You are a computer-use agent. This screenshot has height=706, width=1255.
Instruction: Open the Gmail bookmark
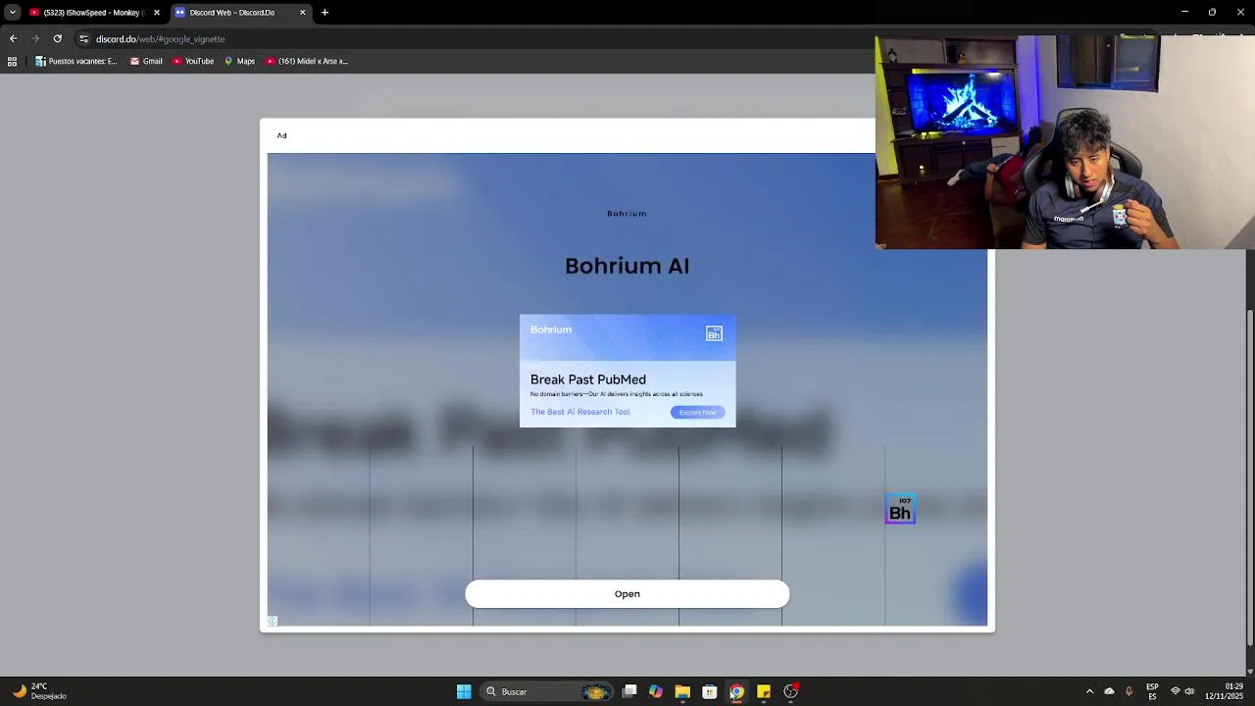click(146, 61)
